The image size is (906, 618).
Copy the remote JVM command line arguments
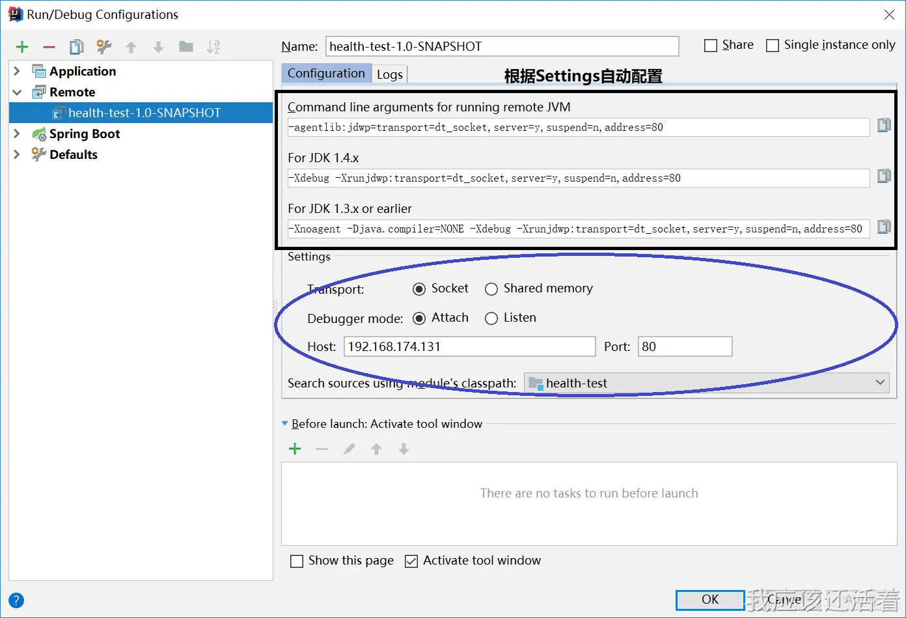[883, 125]
